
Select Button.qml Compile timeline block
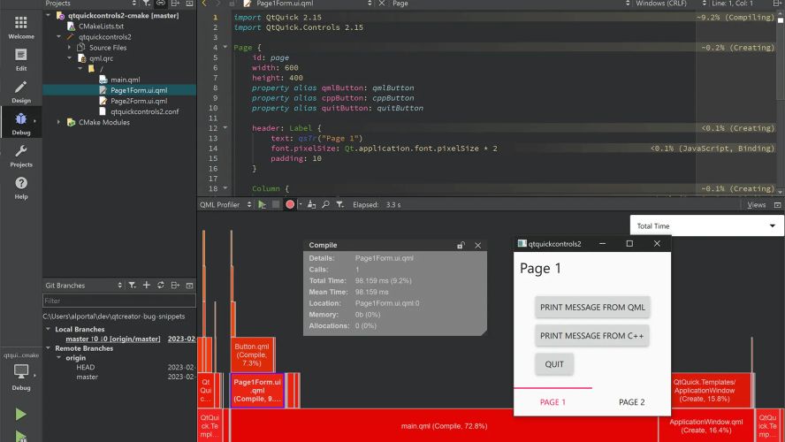252,354
